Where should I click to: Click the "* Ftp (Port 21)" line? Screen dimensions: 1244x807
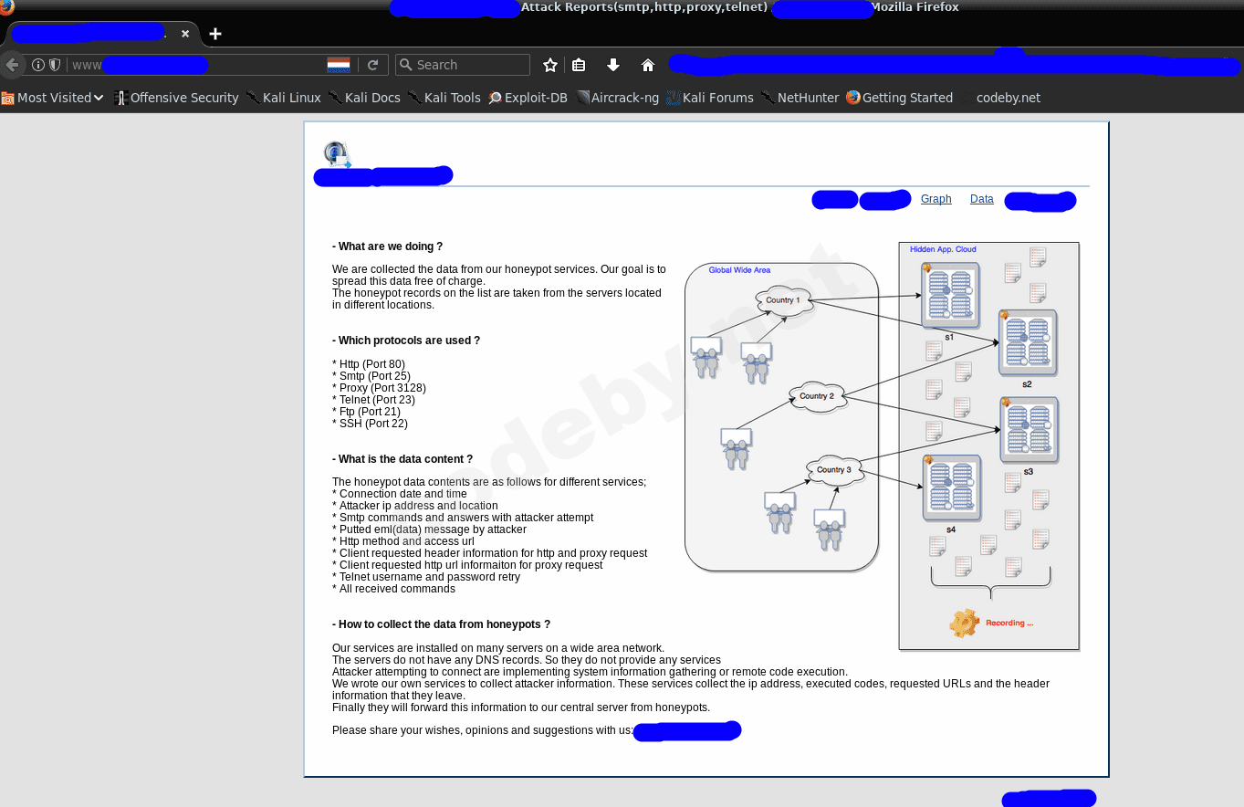point(366,412)
